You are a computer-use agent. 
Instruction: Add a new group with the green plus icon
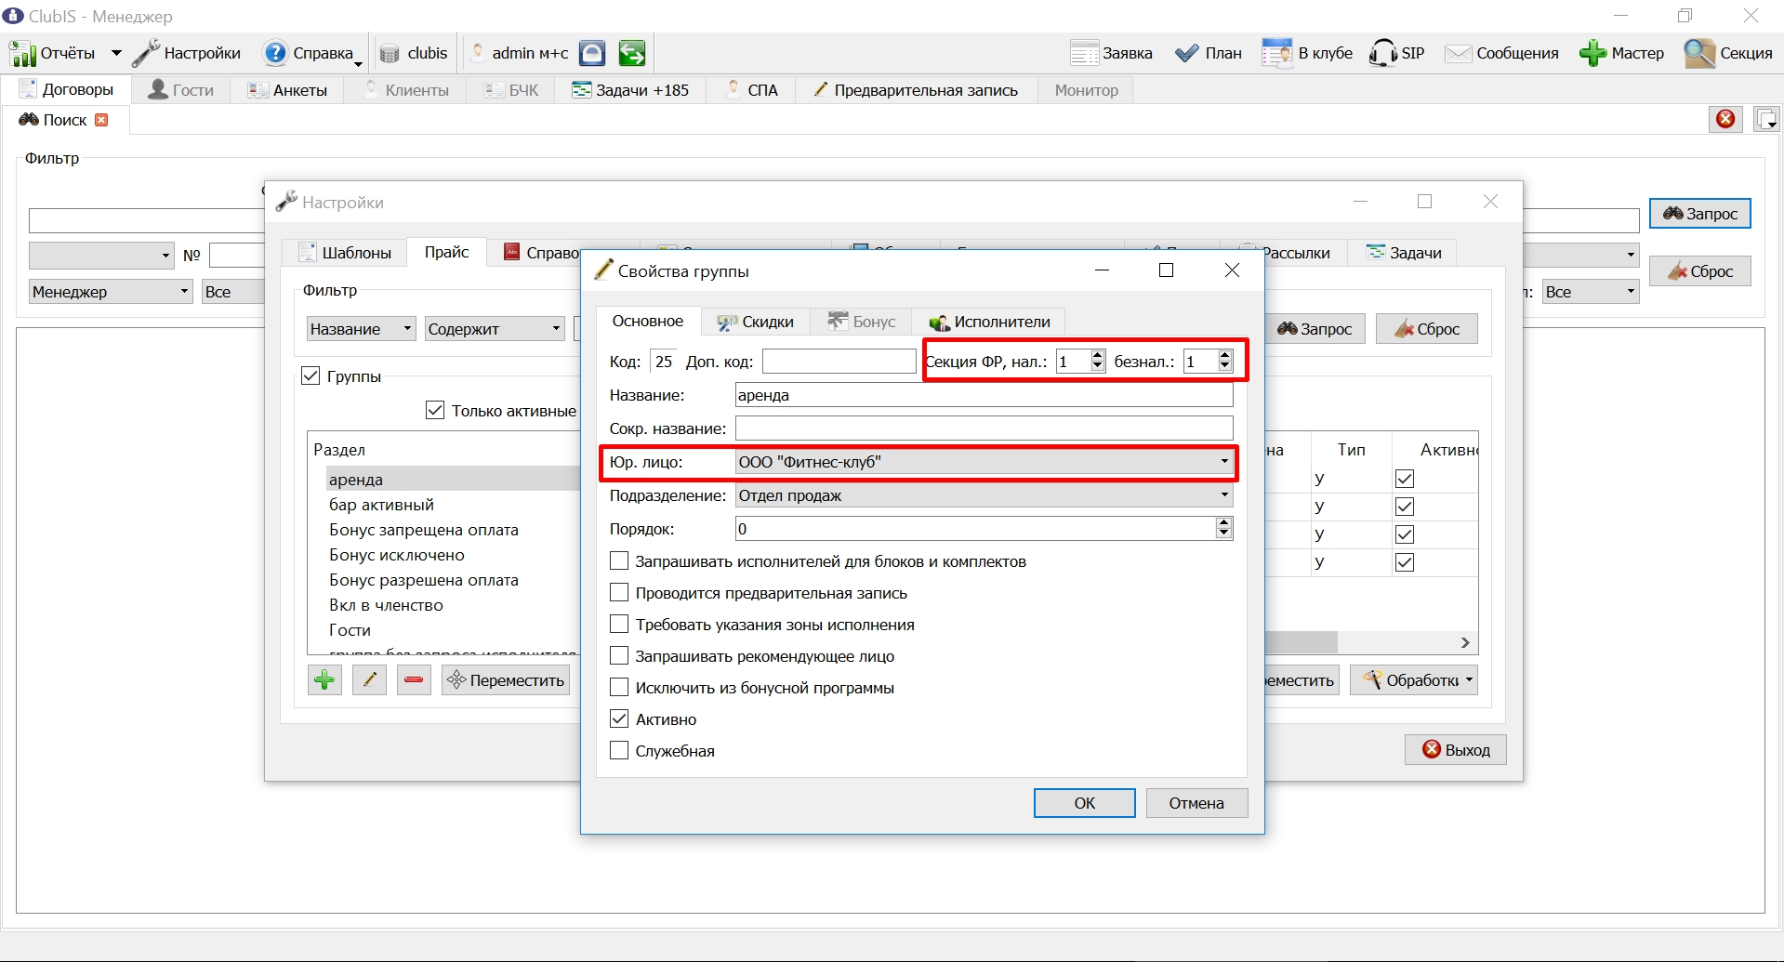[324, 680]
